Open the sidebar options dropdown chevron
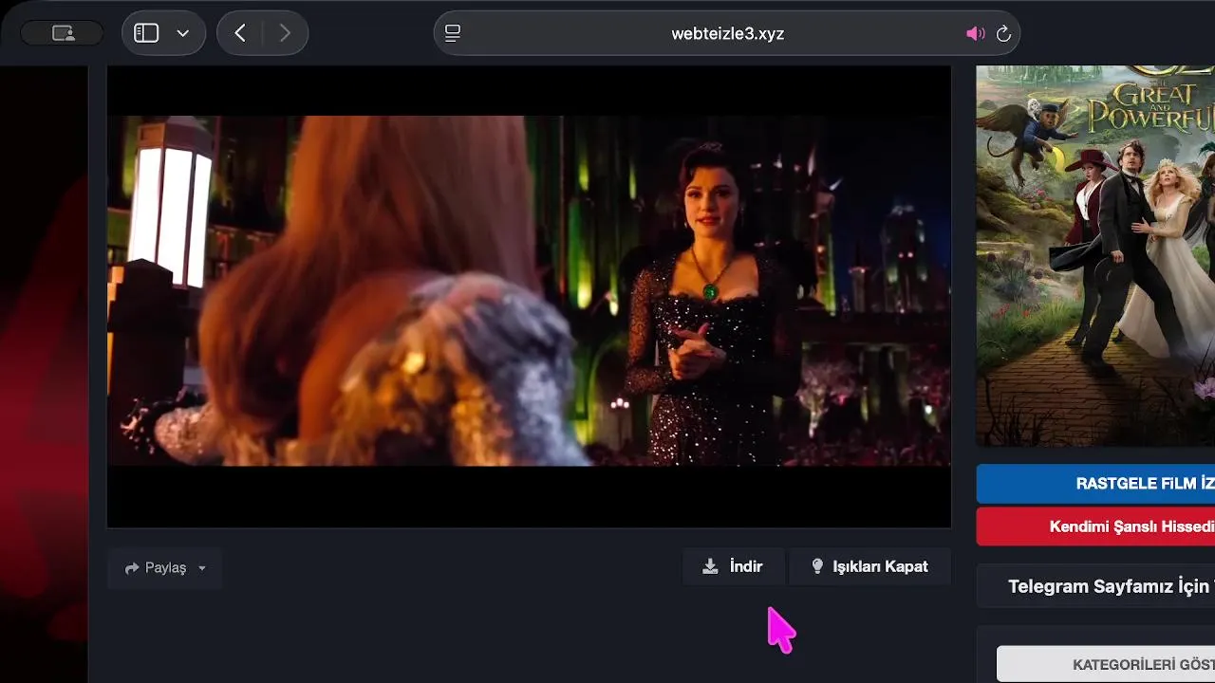This screenshot has width=1215, height=683. coord(183,33)
